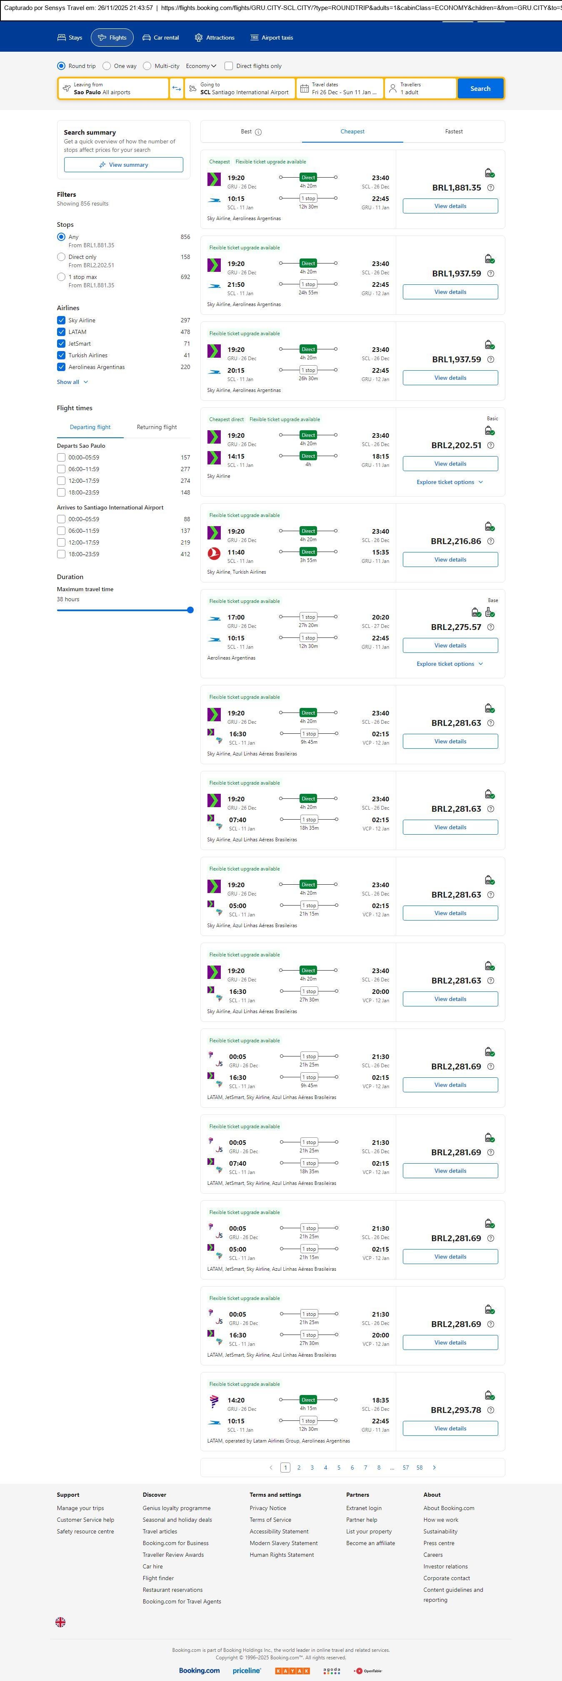
Task: Click the next page arrow in pagination
Action: [434, 1468]
